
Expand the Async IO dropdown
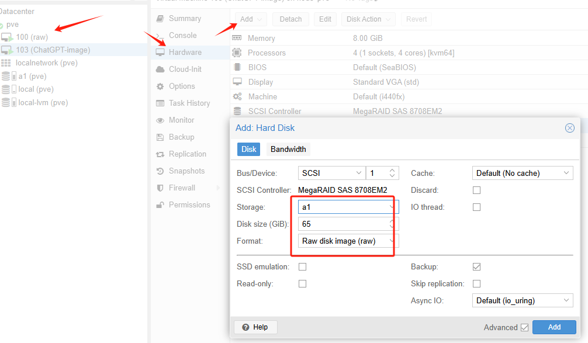tap(522, 301)
